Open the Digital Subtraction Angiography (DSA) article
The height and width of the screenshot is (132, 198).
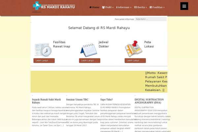click(149, 101)
